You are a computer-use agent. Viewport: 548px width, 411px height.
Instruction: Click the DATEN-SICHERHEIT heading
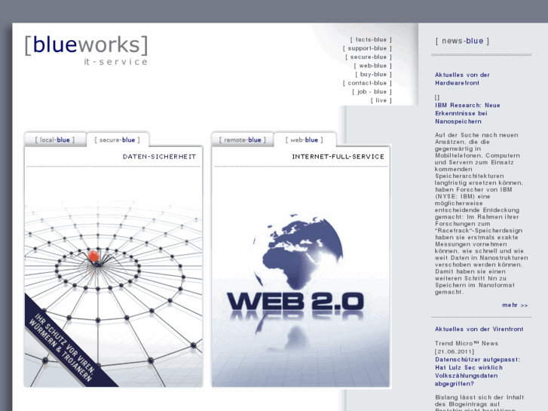pos(159,157)
